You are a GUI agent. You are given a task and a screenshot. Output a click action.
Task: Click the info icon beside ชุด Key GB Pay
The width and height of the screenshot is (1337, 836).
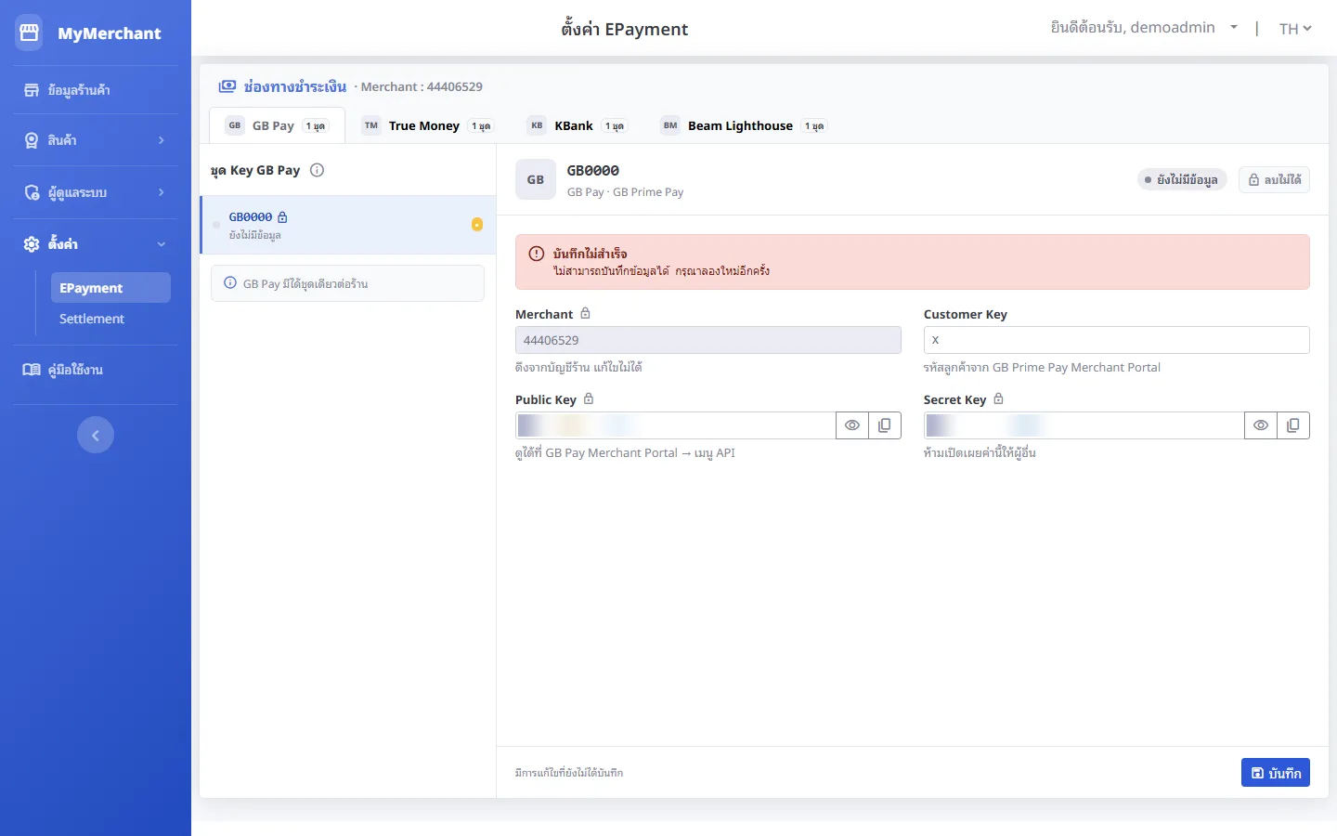tap(317, 170)
